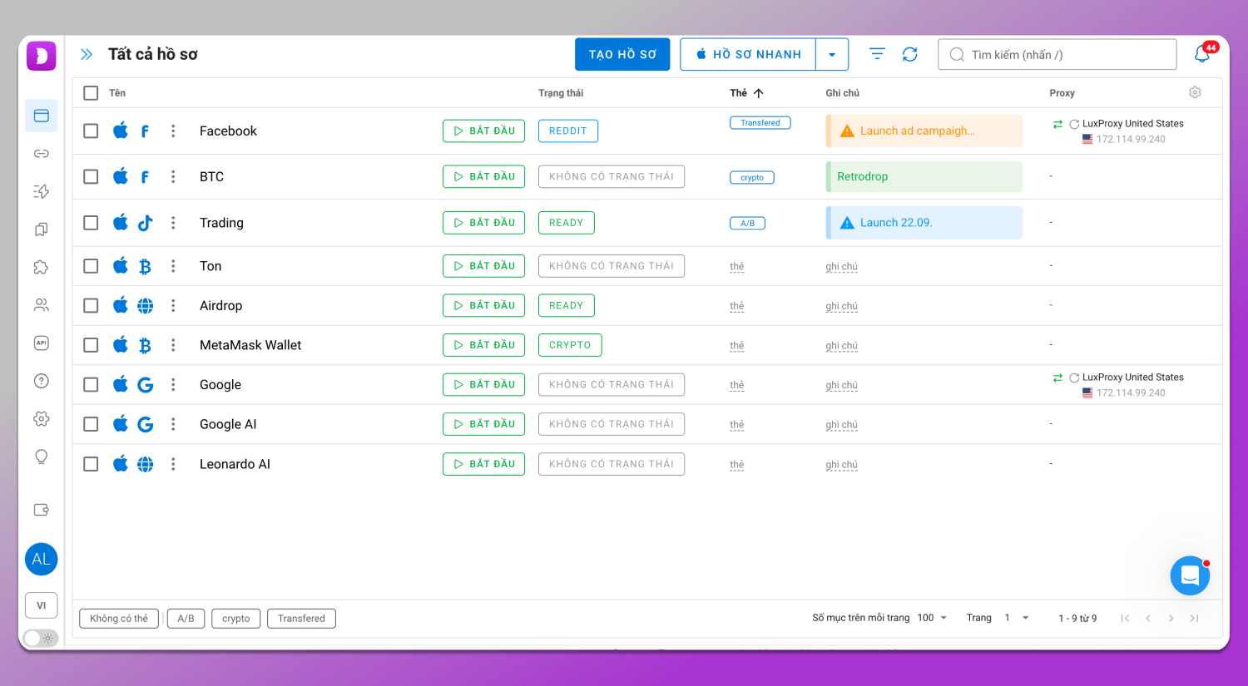Image resolution: width=1248 pixels, height=686 pixels.
Task: Open the filter icon in toolbar
Action: [877, 54]
